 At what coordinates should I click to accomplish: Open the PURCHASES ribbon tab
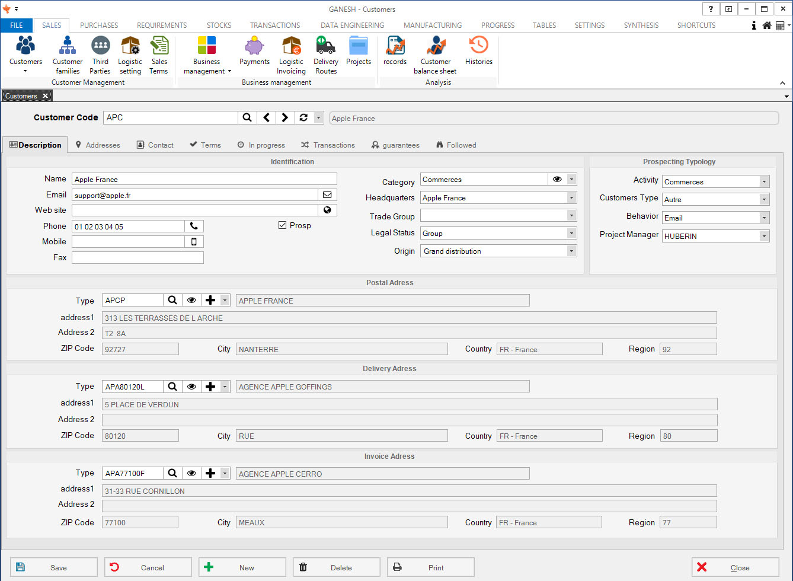(99, 25)
